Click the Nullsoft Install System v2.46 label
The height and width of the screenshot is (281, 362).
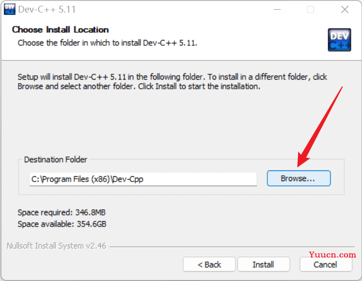click(57, 246)
